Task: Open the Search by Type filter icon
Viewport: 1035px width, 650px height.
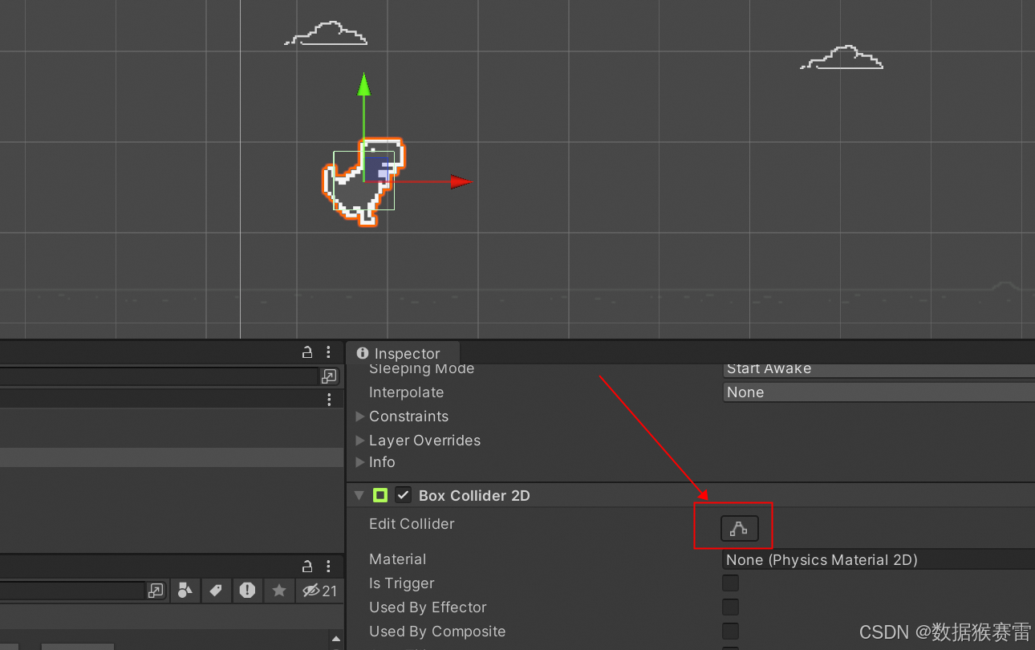Action: pos(185,591)
